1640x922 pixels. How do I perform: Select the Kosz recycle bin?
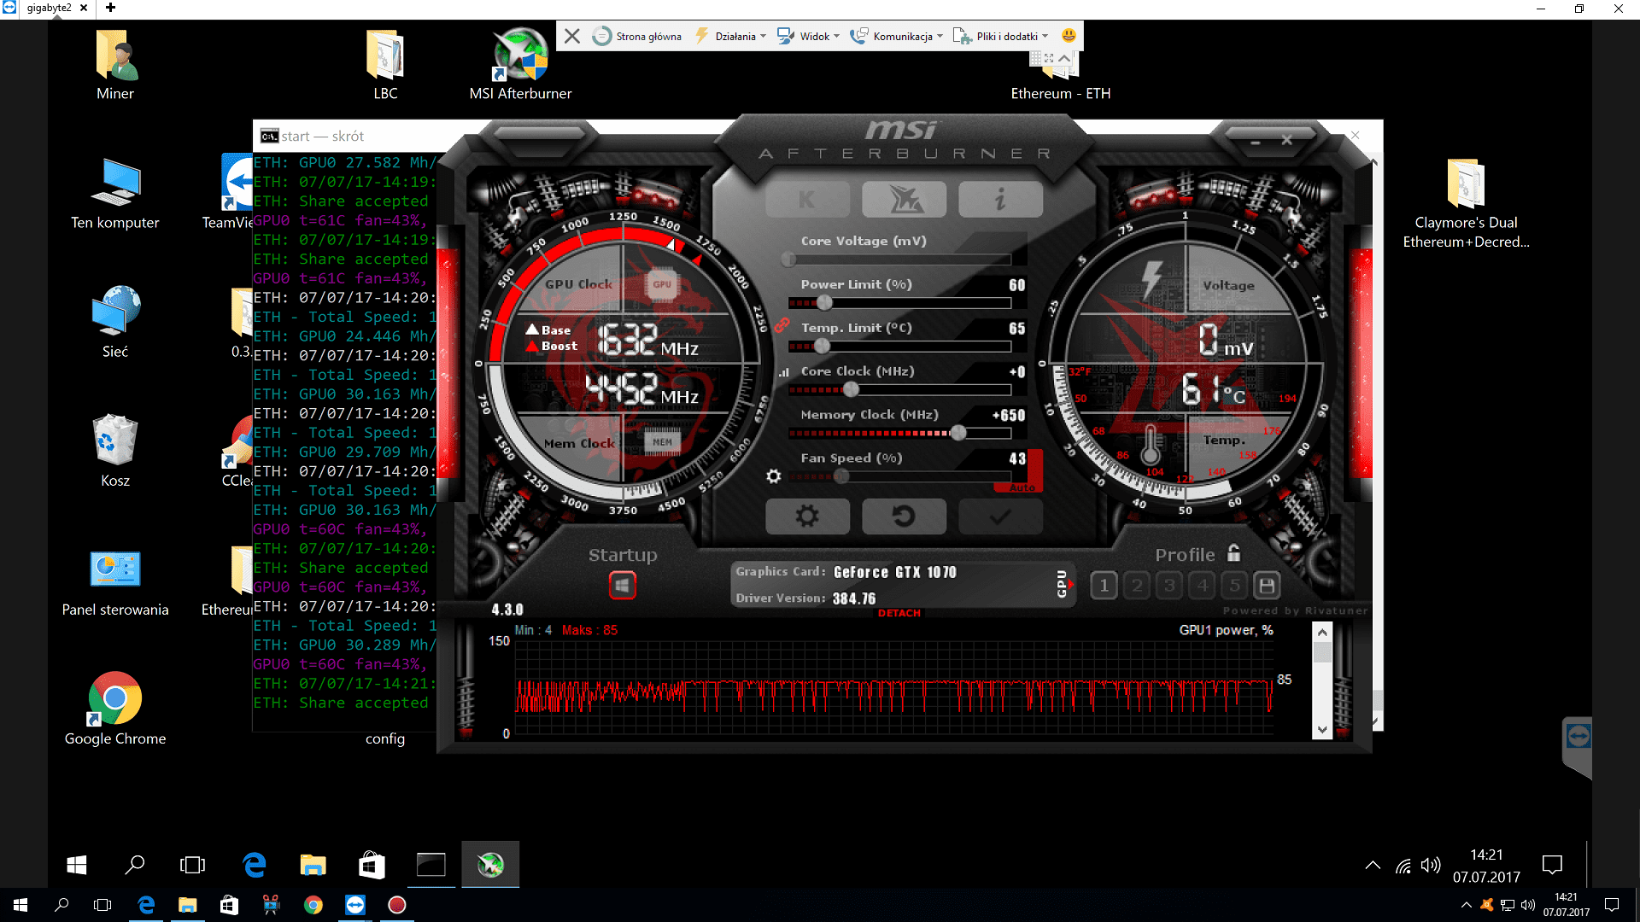coord(115,452)
